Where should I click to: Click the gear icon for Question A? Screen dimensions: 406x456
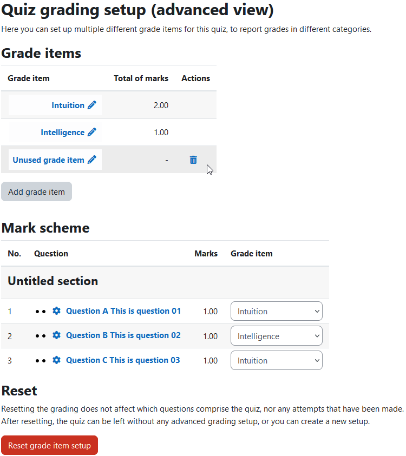point(56,310)
